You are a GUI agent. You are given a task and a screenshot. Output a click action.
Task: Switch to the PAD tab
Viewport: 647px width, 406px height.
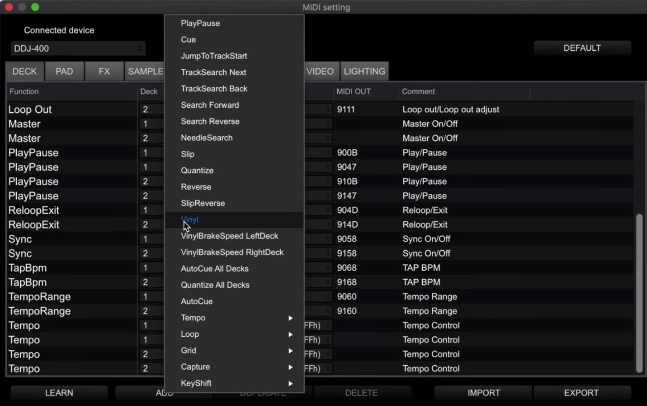tap(64, 72)
